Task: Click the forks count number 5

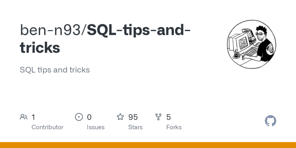Action: click(169, 117)
